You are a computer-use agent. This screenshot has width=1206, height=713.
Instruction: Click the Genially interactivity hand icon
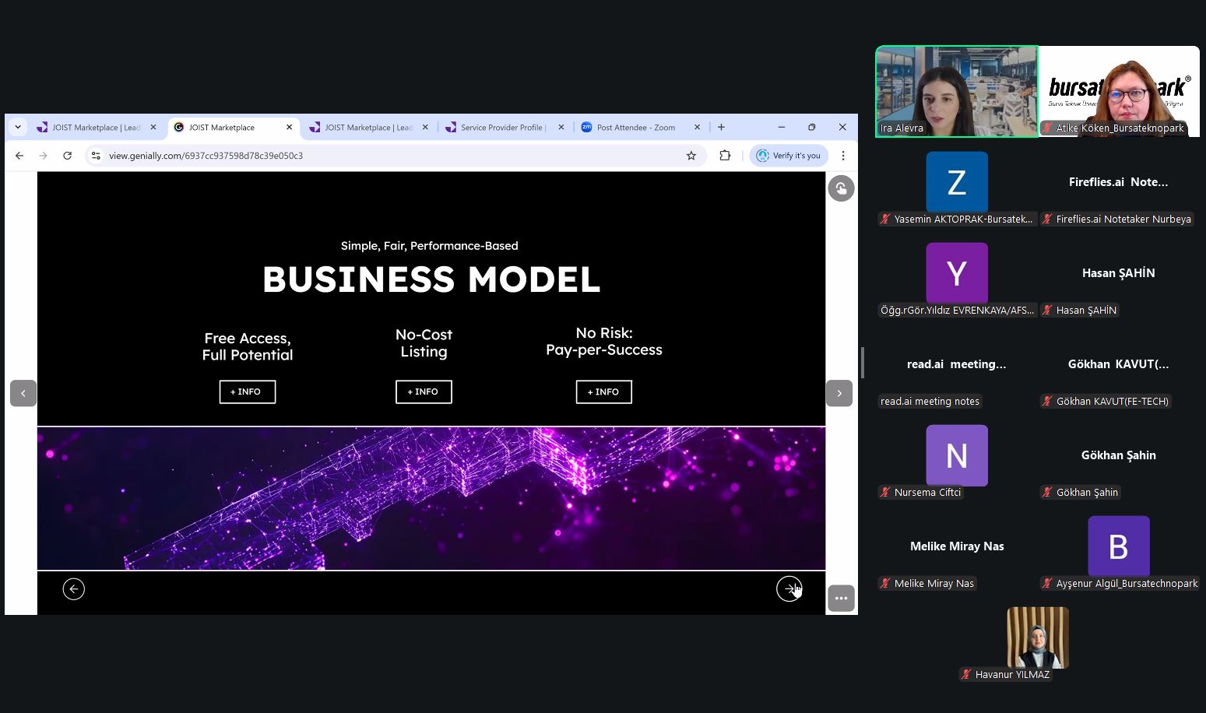tap(841, 188)
